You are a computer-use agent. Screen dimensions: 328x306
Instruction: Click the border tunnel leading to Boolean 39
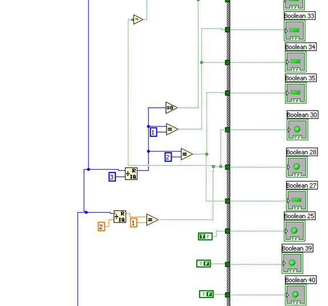pyautogui.click(x=228, y=264)
